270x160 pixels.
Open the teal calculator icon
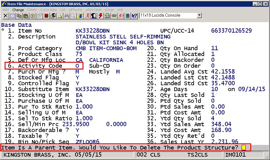[127, 16]
